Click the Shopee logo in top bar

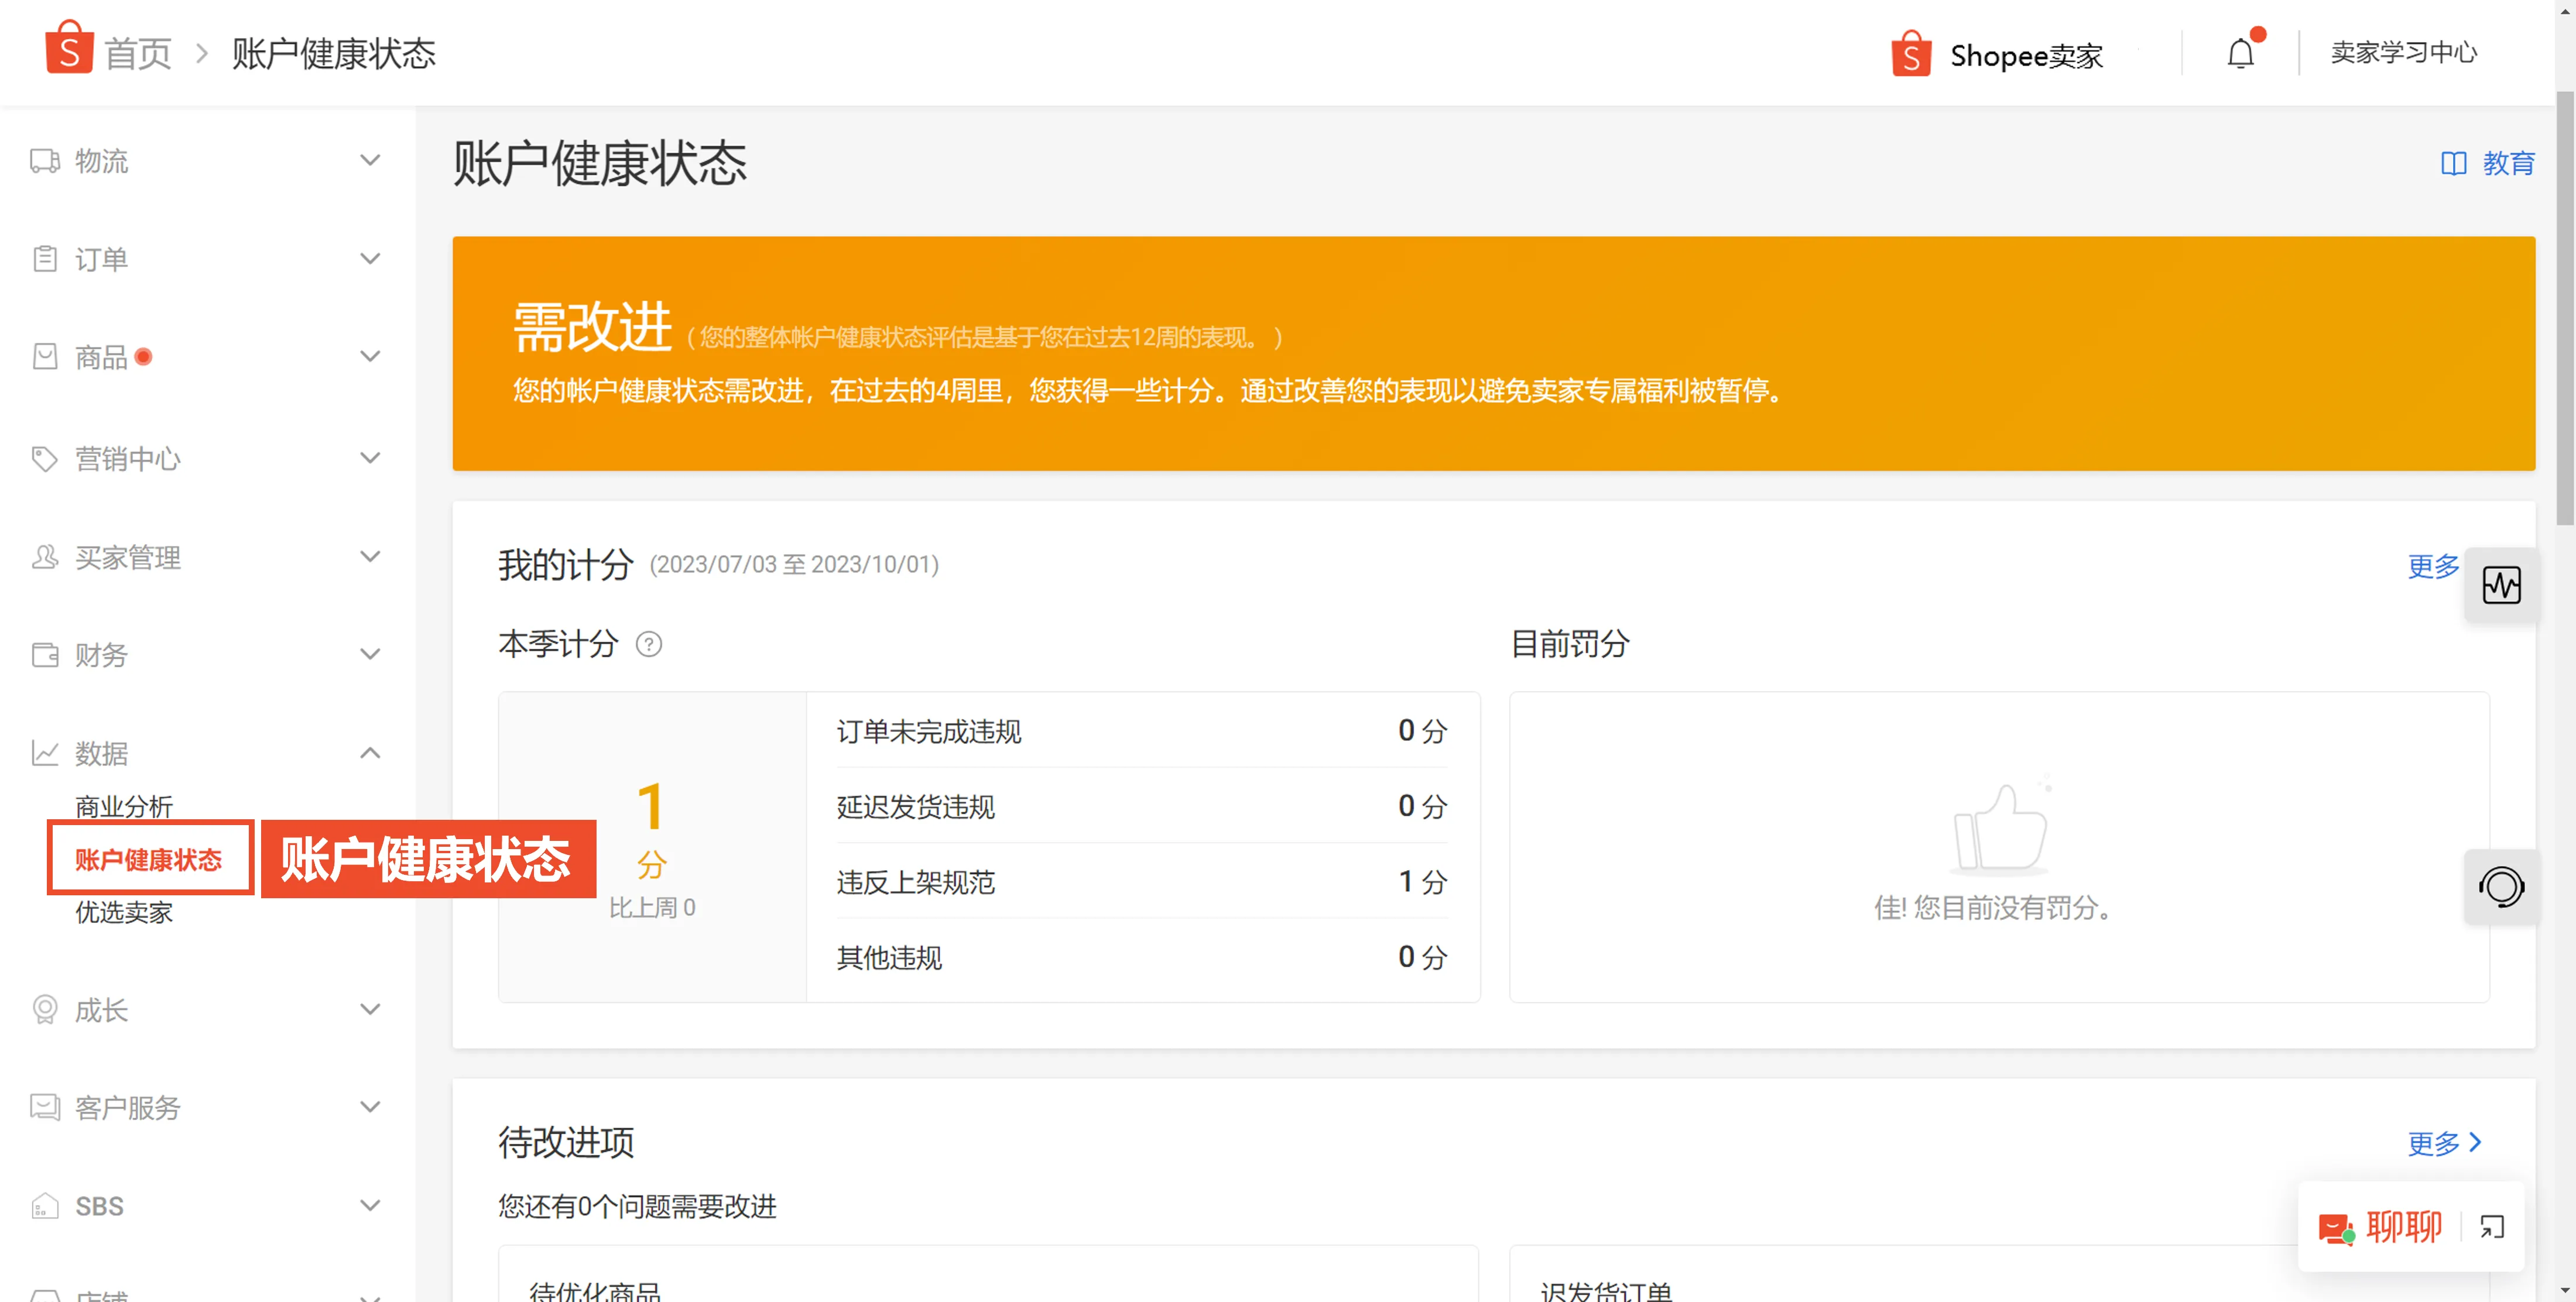pyautogui.click(x=1910, y=53)
